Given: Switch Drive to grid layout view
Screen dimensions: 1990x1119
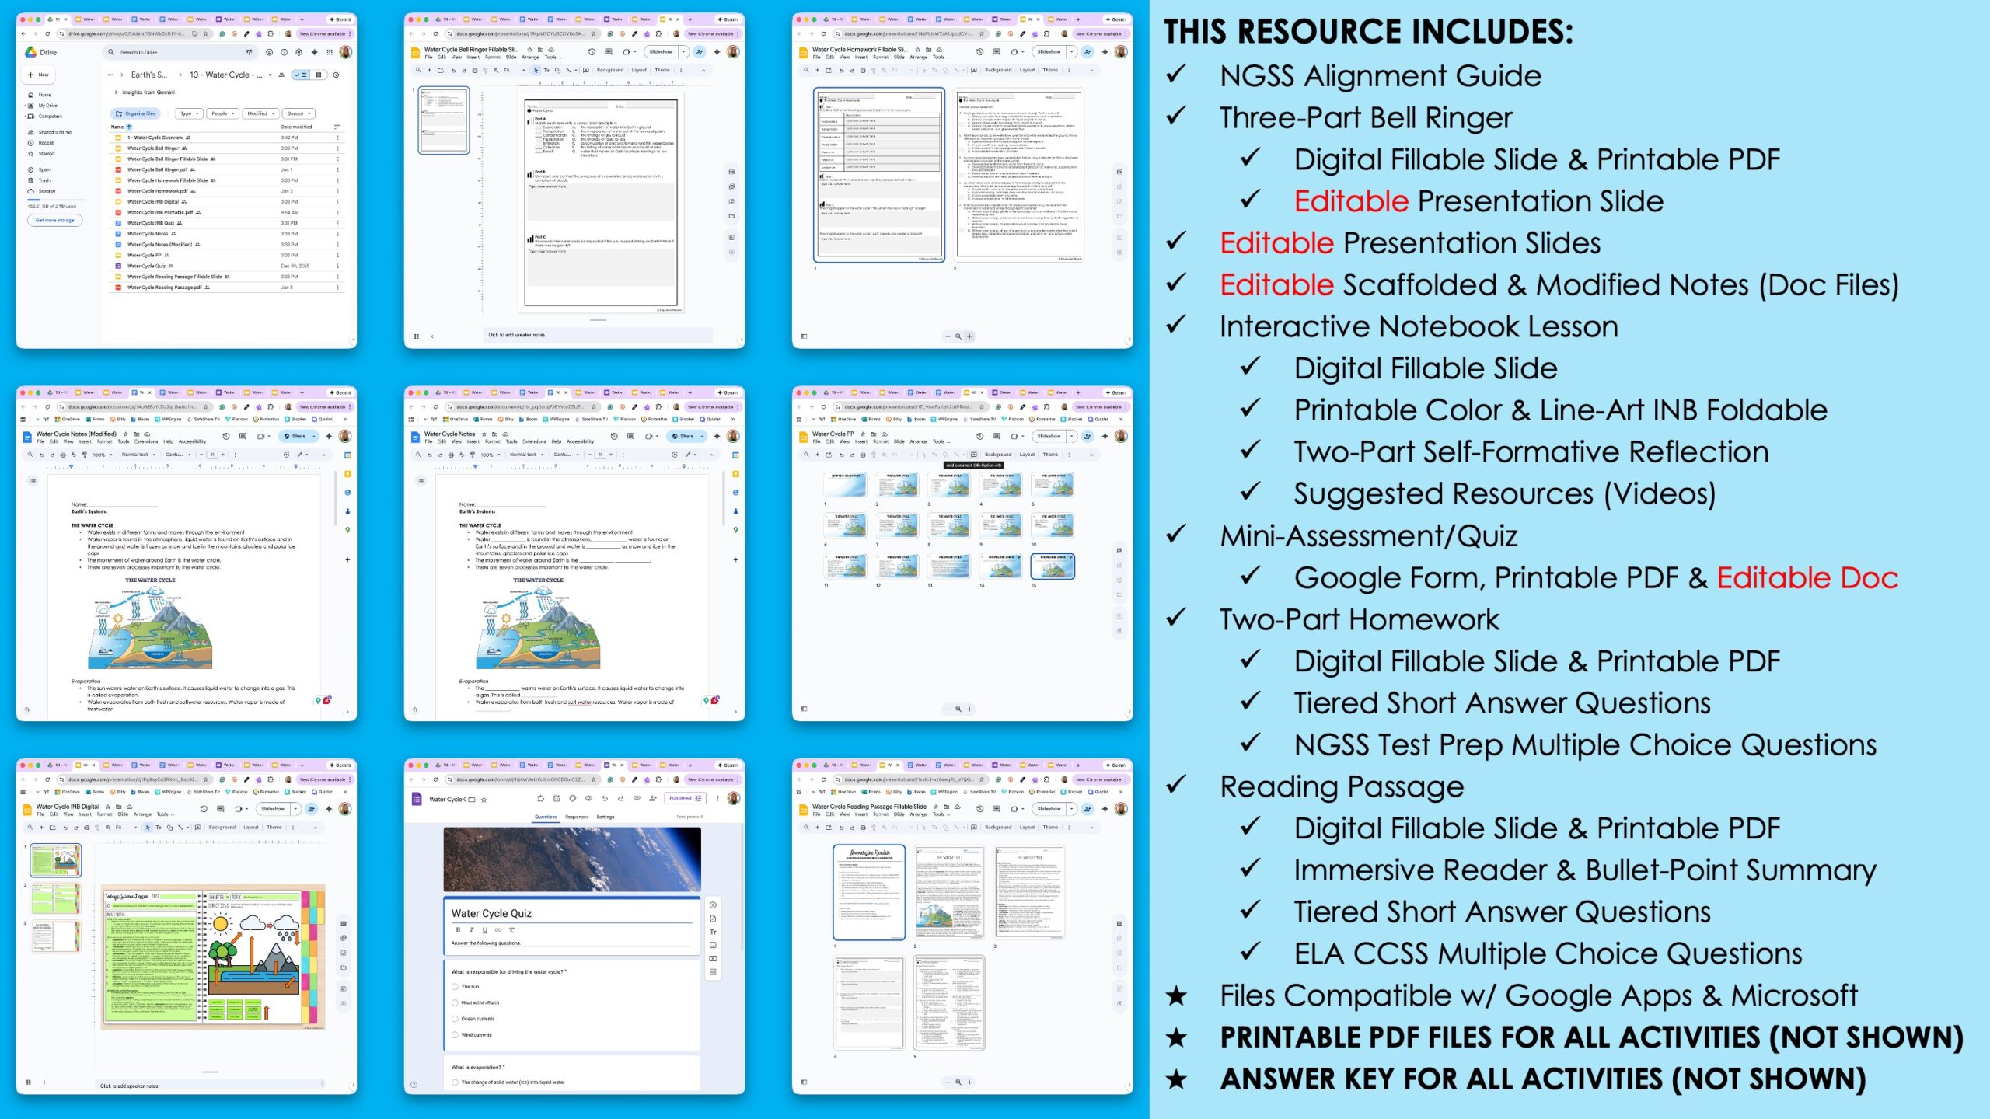Looking at the screenshot, I should click(319, 75).
